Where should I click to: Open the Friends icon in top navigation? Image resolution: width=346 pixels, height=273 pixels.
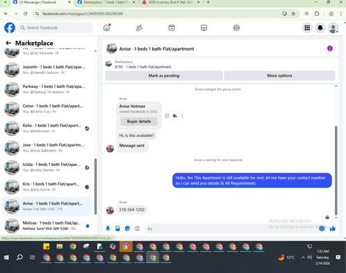[139, 28]
